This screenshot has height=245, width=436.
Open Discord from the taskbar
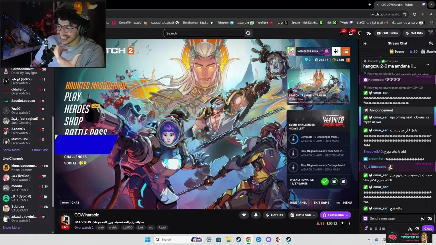tap(268, 240)
